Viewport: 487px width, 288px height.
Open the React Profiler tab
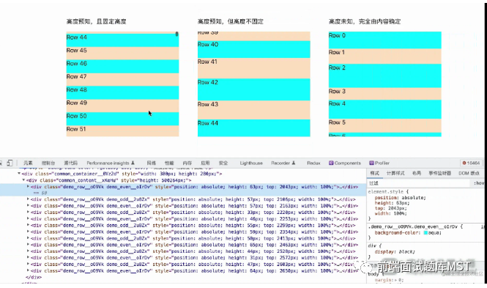[379, 163]
